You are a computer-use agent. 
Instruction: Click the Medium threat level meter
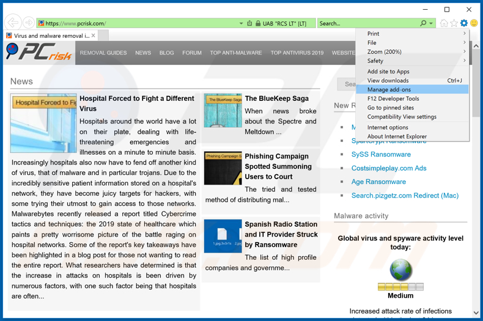coord(400,287)
